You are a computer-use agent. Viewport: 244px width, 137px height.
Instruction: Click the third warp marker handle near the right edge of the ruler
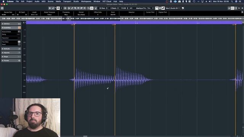click(x=236, y=25)
